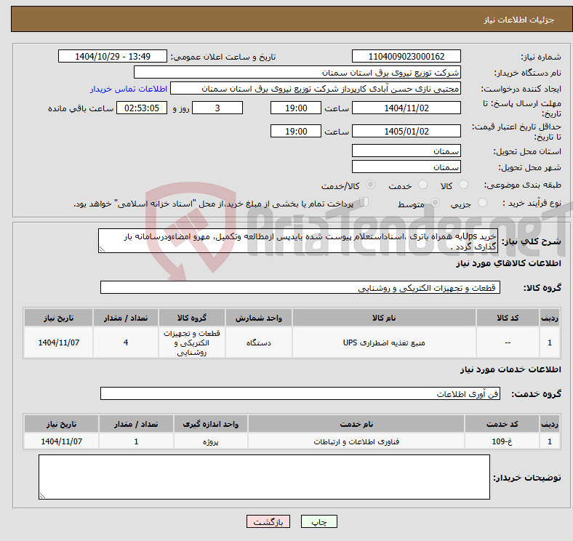
Task: Click the تاریخ و ساعت اعلان عمومی field
Action: point(113,56)
